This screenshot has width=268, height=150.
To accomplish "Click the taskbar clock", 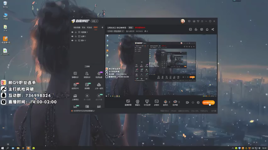I will click(x=264, y=148).
